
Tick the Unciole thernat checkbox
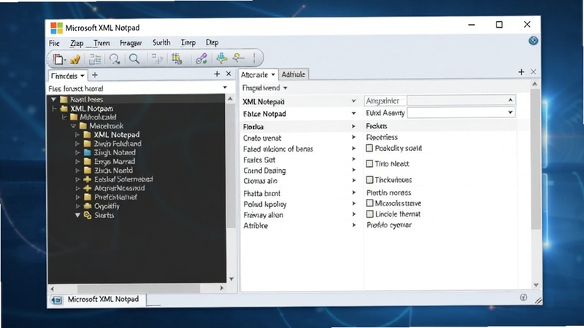tap(370, 214)
